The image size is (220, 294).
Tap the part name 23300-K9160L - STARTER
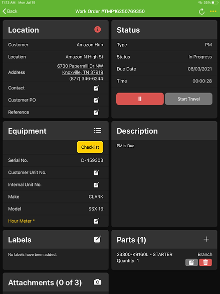[x=145, y=254]
